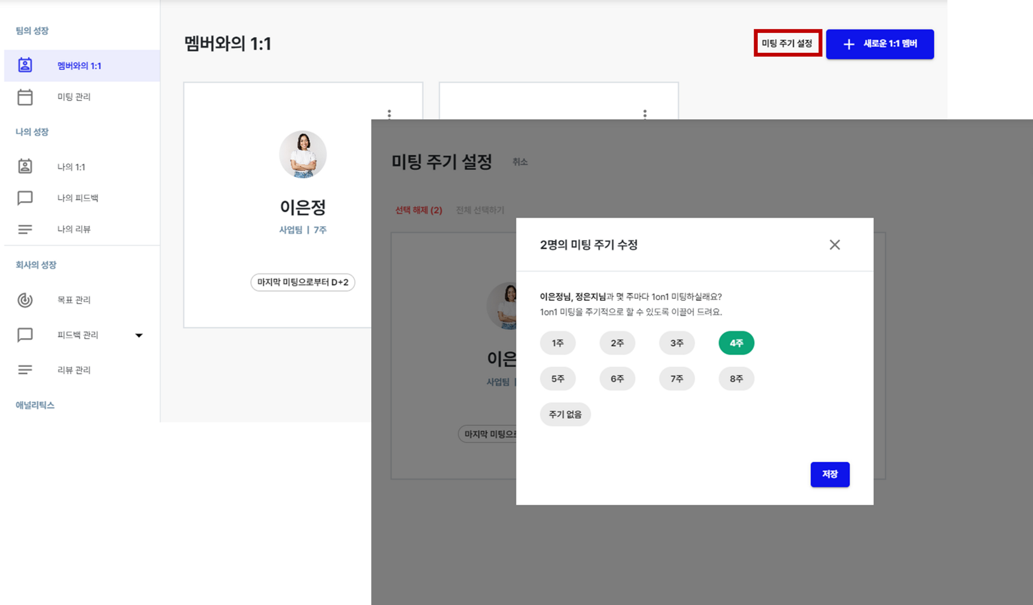Choose the 8주 cycle pill

737,378
